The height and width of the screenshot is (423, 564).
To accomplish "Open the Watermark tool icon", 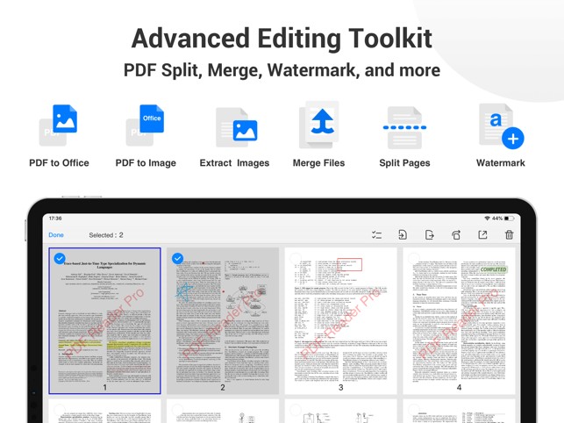I will click(x=500, y=125).
